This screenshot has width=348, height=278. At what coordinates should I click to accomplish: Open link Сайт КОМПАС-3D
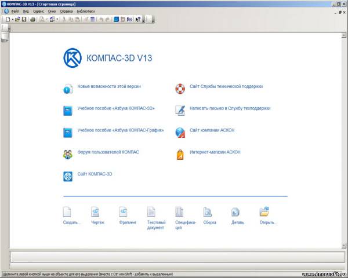tap(95, 174)
